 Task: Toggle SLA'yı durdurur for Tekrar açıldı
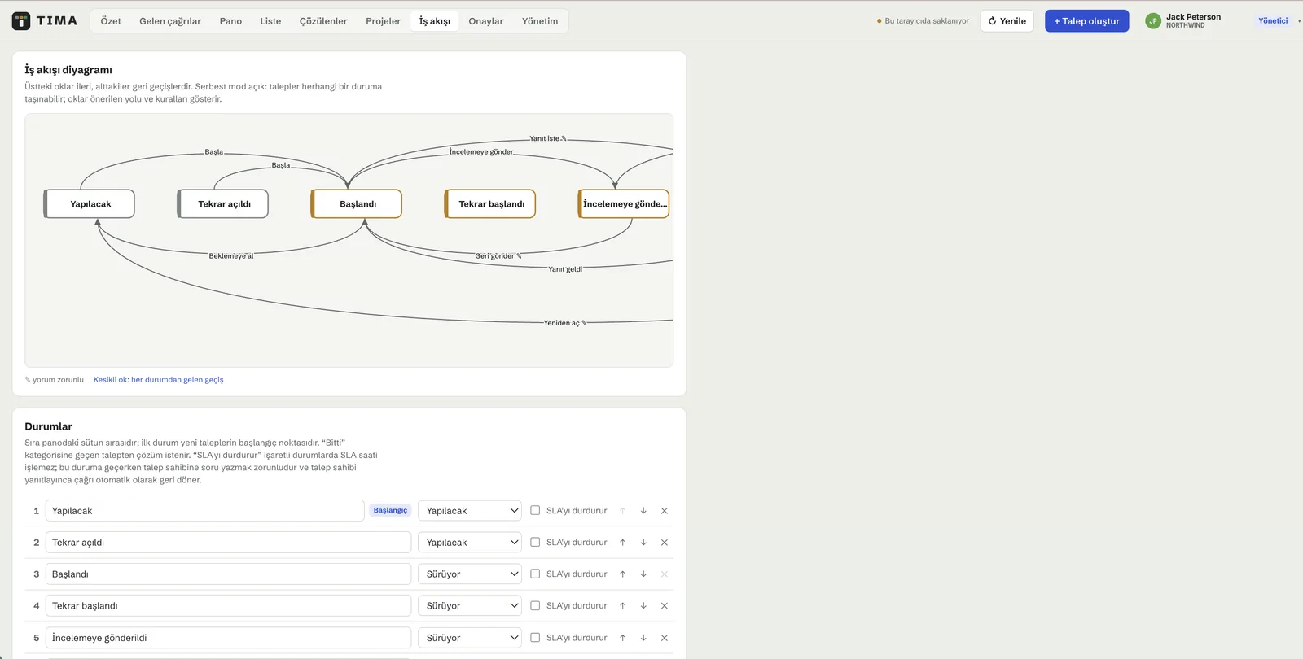[x=535, y=543]
